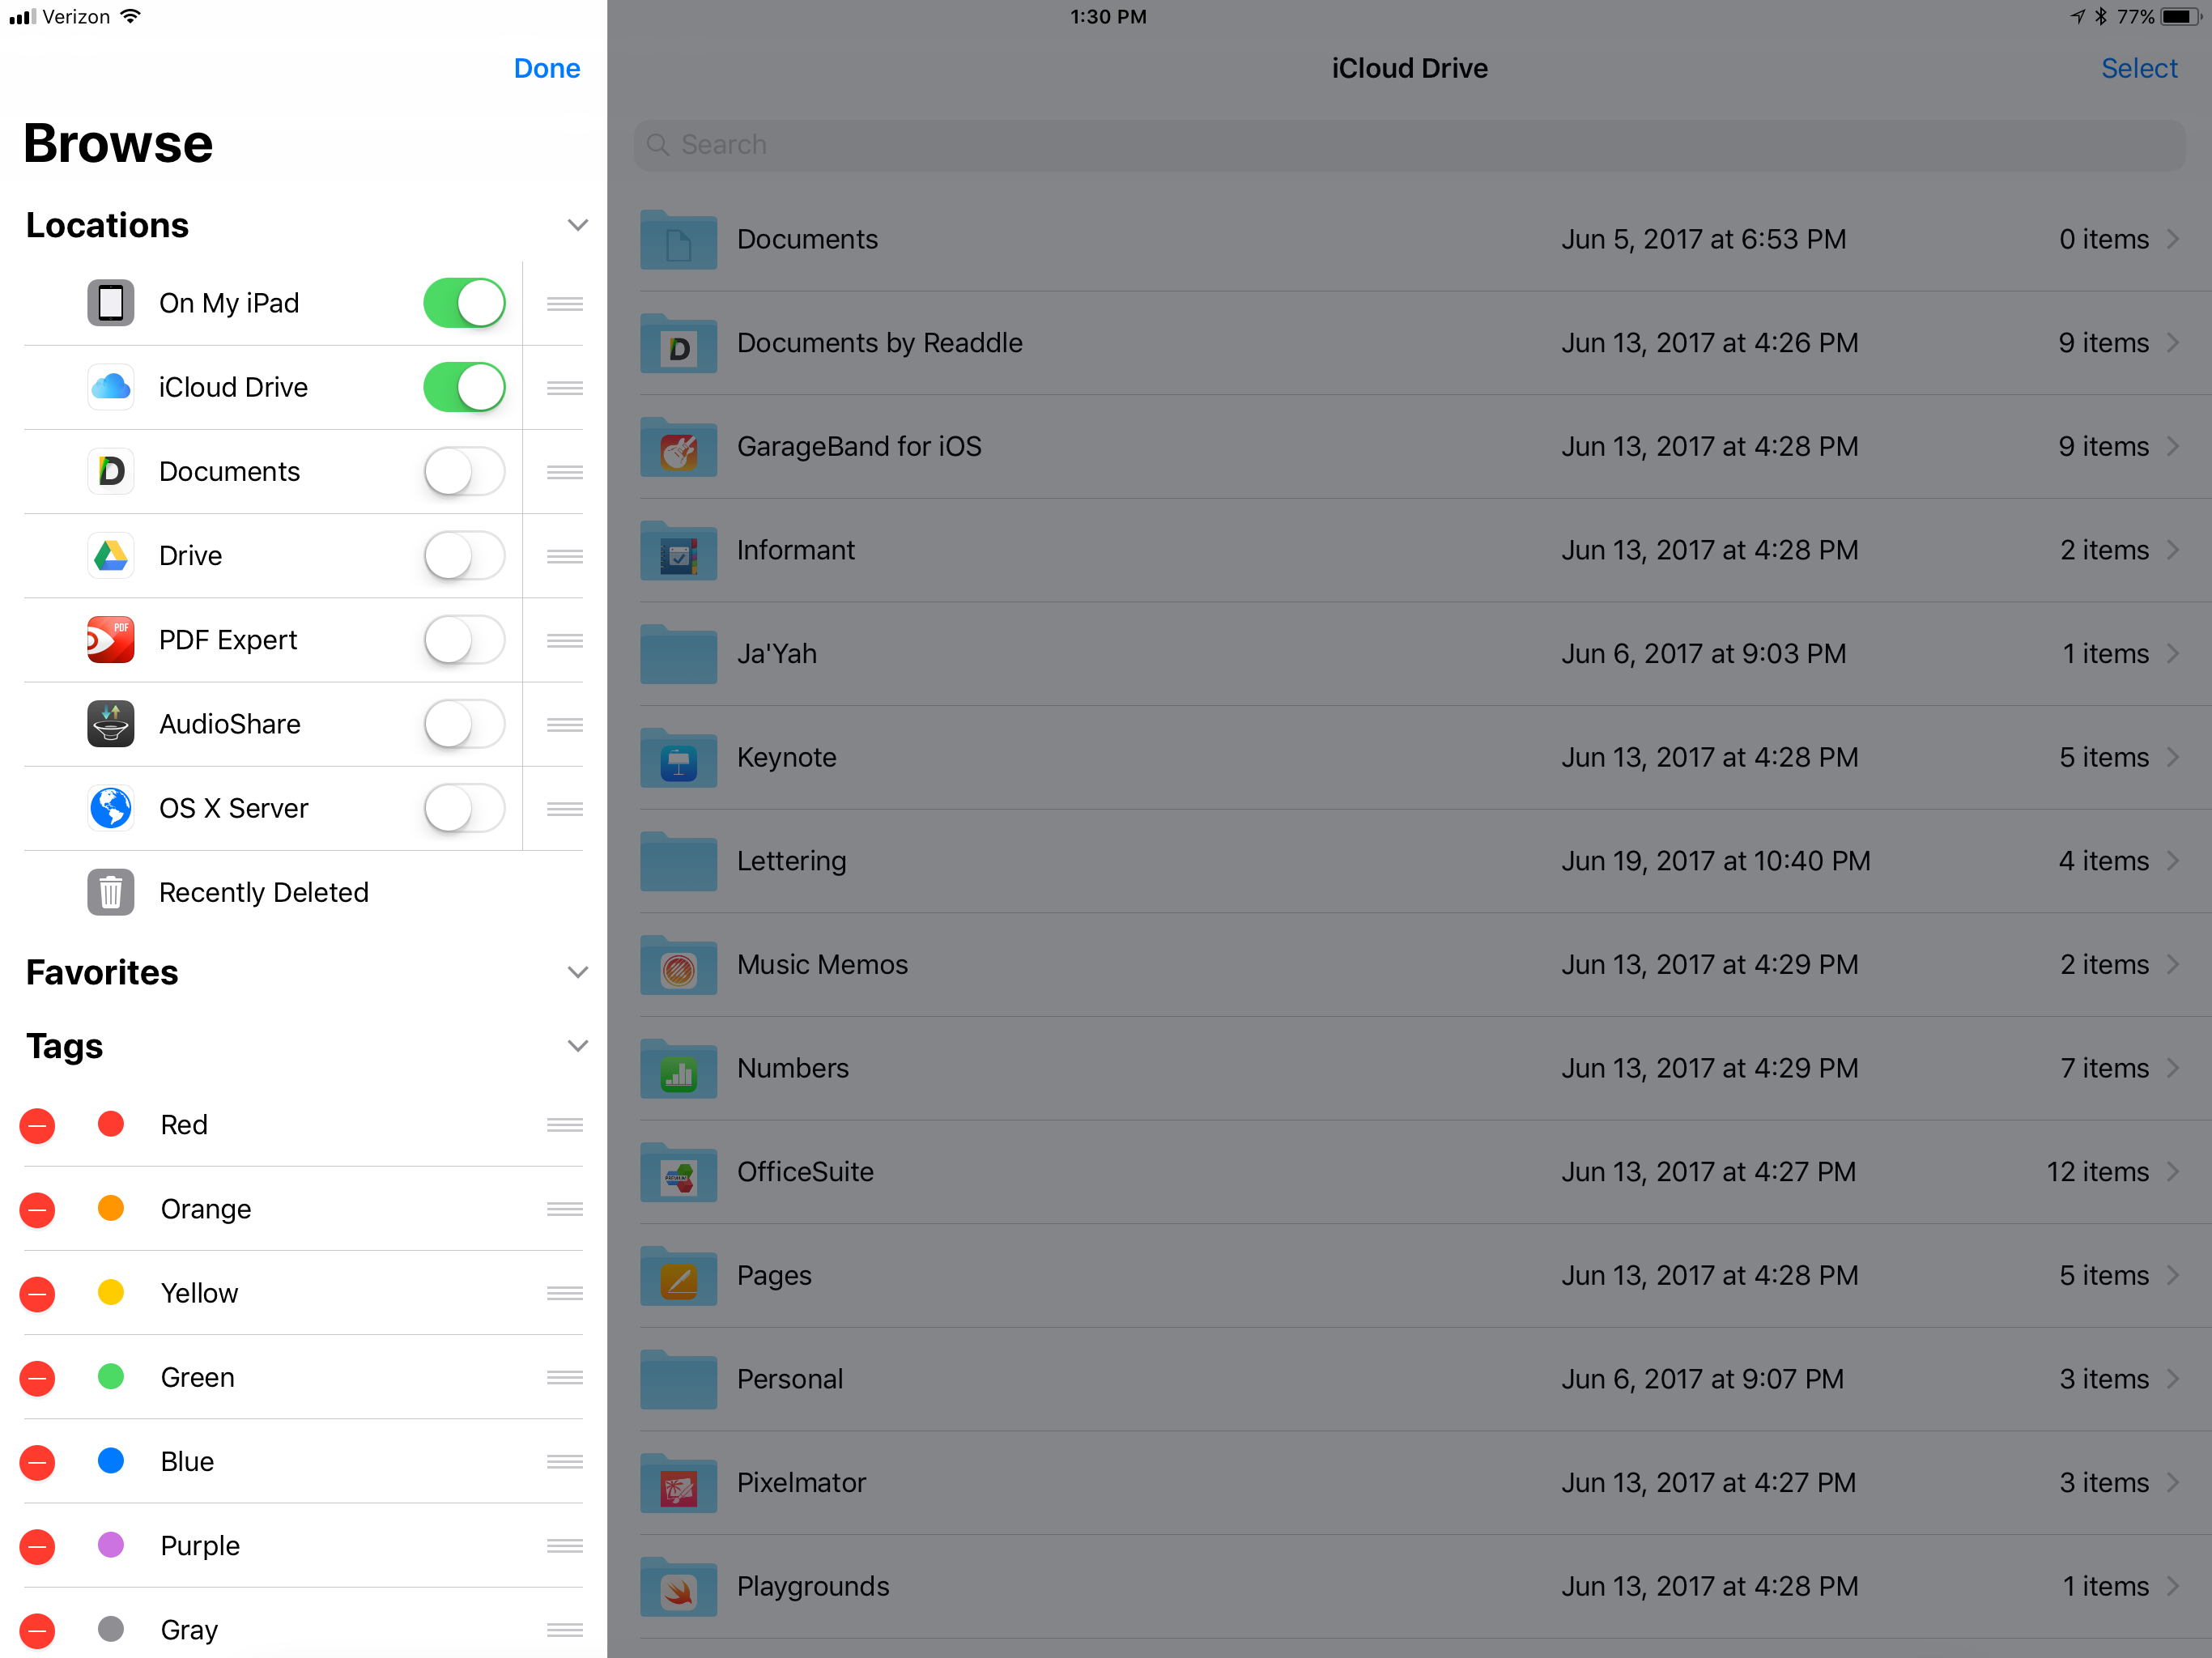Tap the AudioShare icon
The image size is (2212, 1658).
(x=111, y=724)
